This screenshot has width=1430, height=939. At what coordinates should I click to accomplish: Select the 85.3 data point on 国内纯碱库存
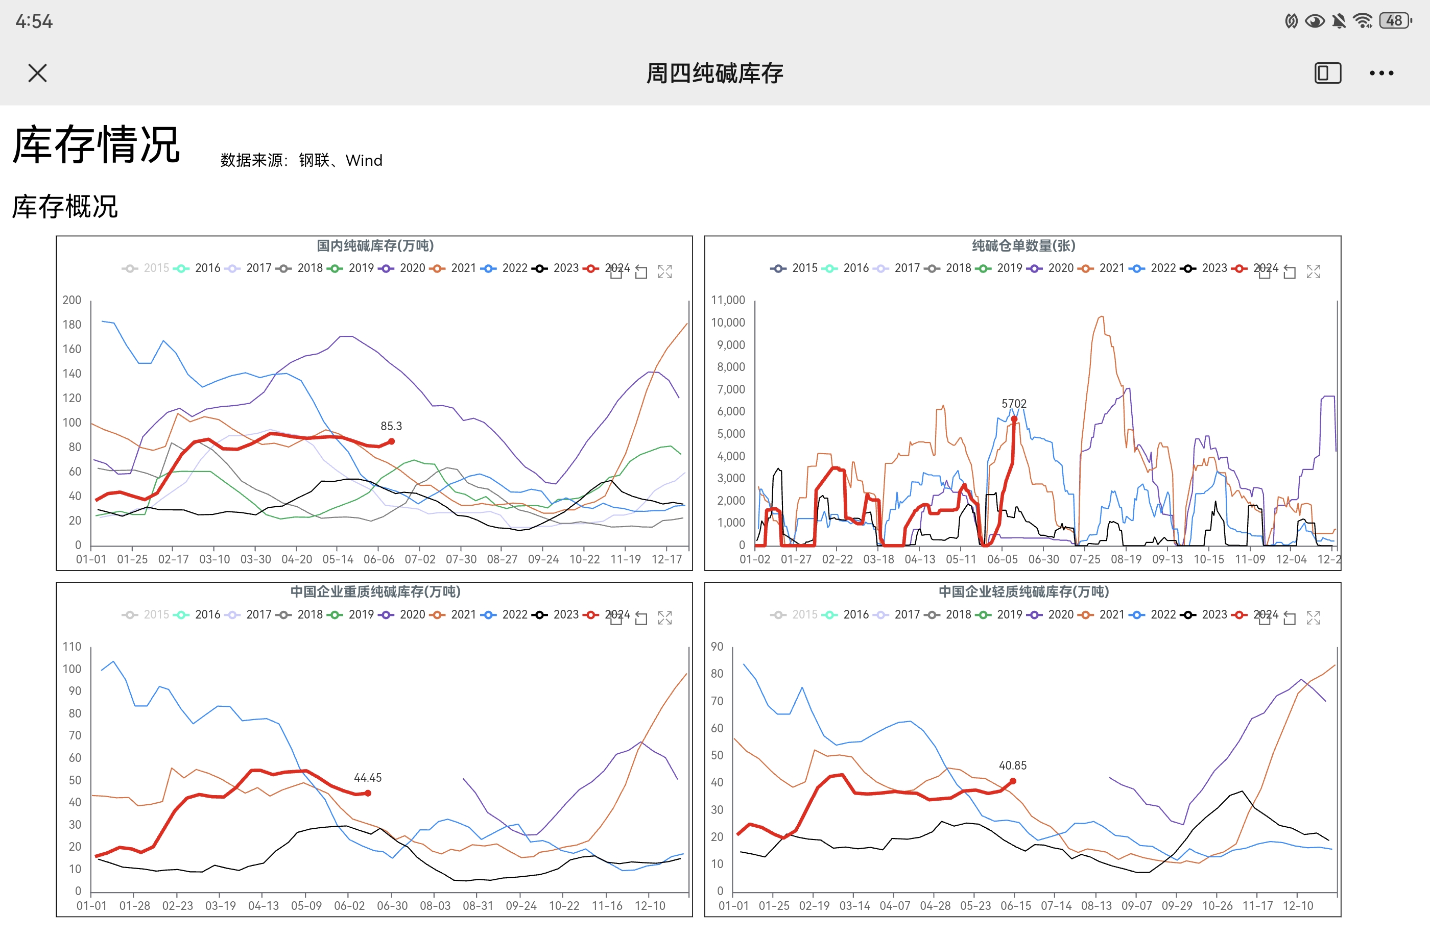point(391,442)
